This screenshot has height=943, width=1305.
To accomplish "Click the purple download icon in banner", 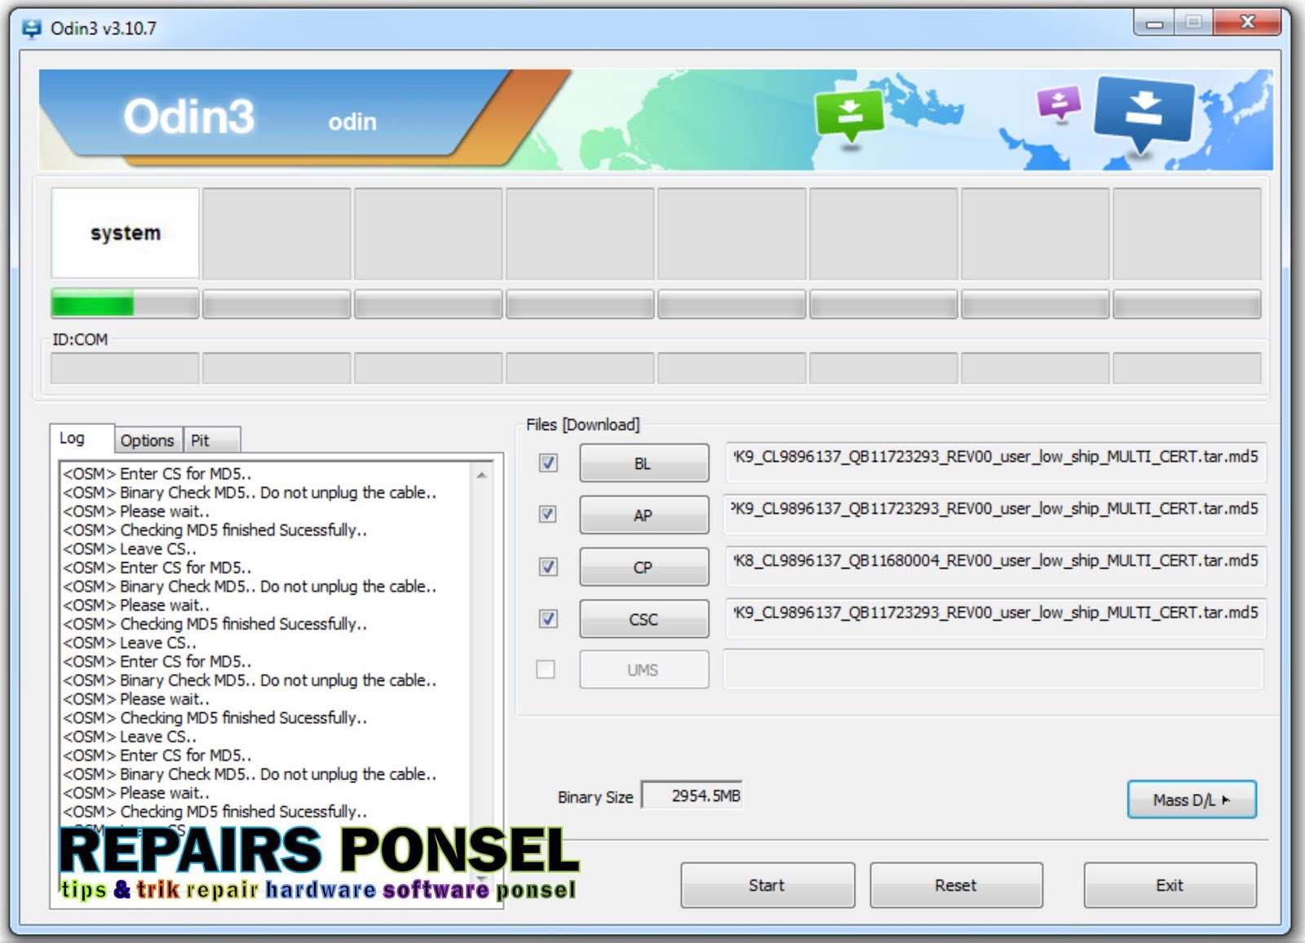I will (1059, 104).
